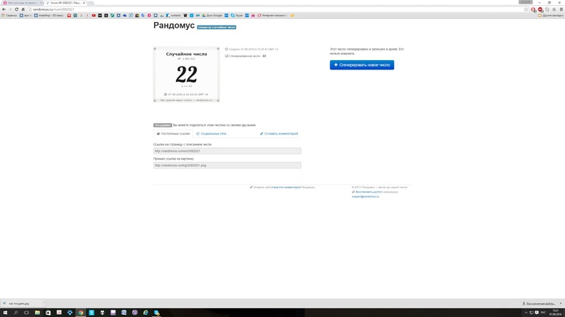The width and height of the screenshot is (565, 317).
Task: Expand the downloaded file options arrow
Action: [44, 303]
